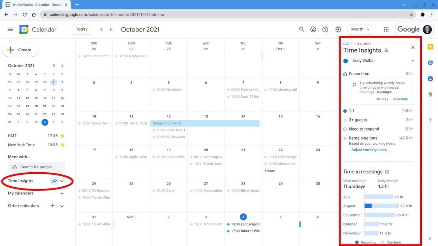Open the Google Cloud Next event bar

(x=205, y=123)
